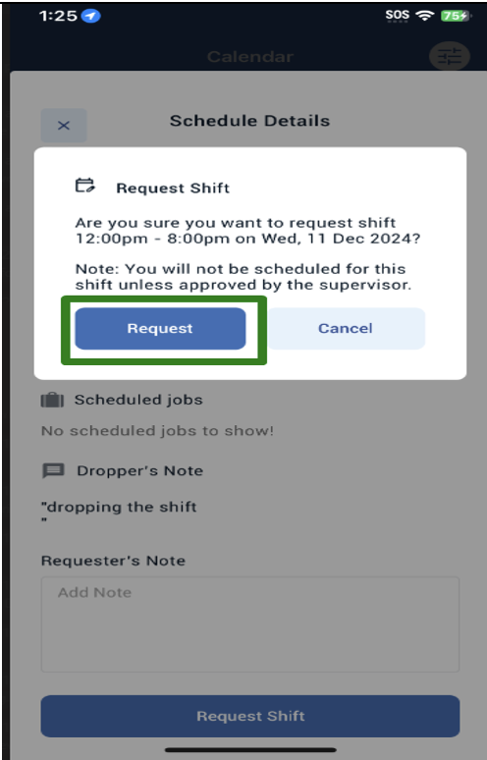The image size is (487, 760).
Task: Focus the Add Note text field
Action: pyautogui.click(x=250, y=624)
